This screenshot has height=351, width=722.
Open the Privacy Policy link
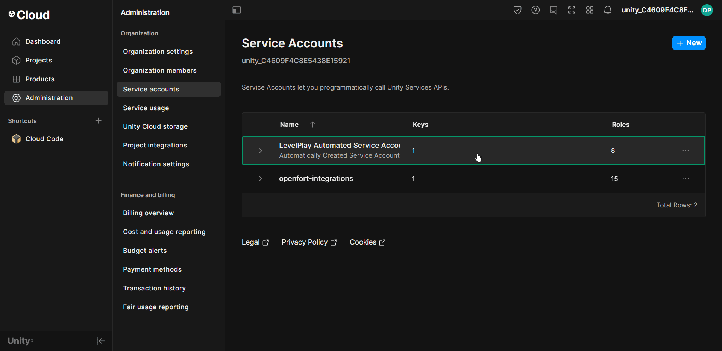coord(305,242)
